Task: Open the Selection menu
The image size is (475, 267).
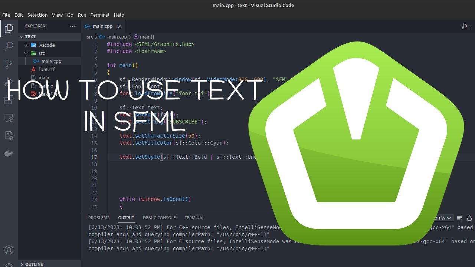Action: click(x=37, y=15)
